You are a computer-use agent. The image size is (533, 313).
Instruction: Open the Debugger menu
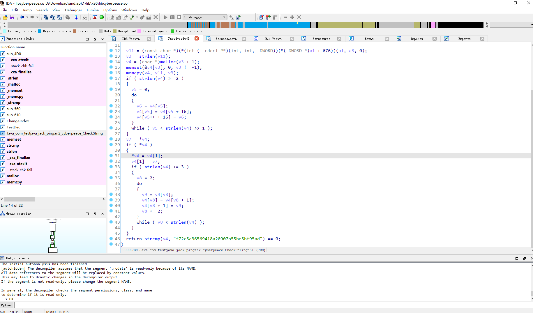point(73,10)
